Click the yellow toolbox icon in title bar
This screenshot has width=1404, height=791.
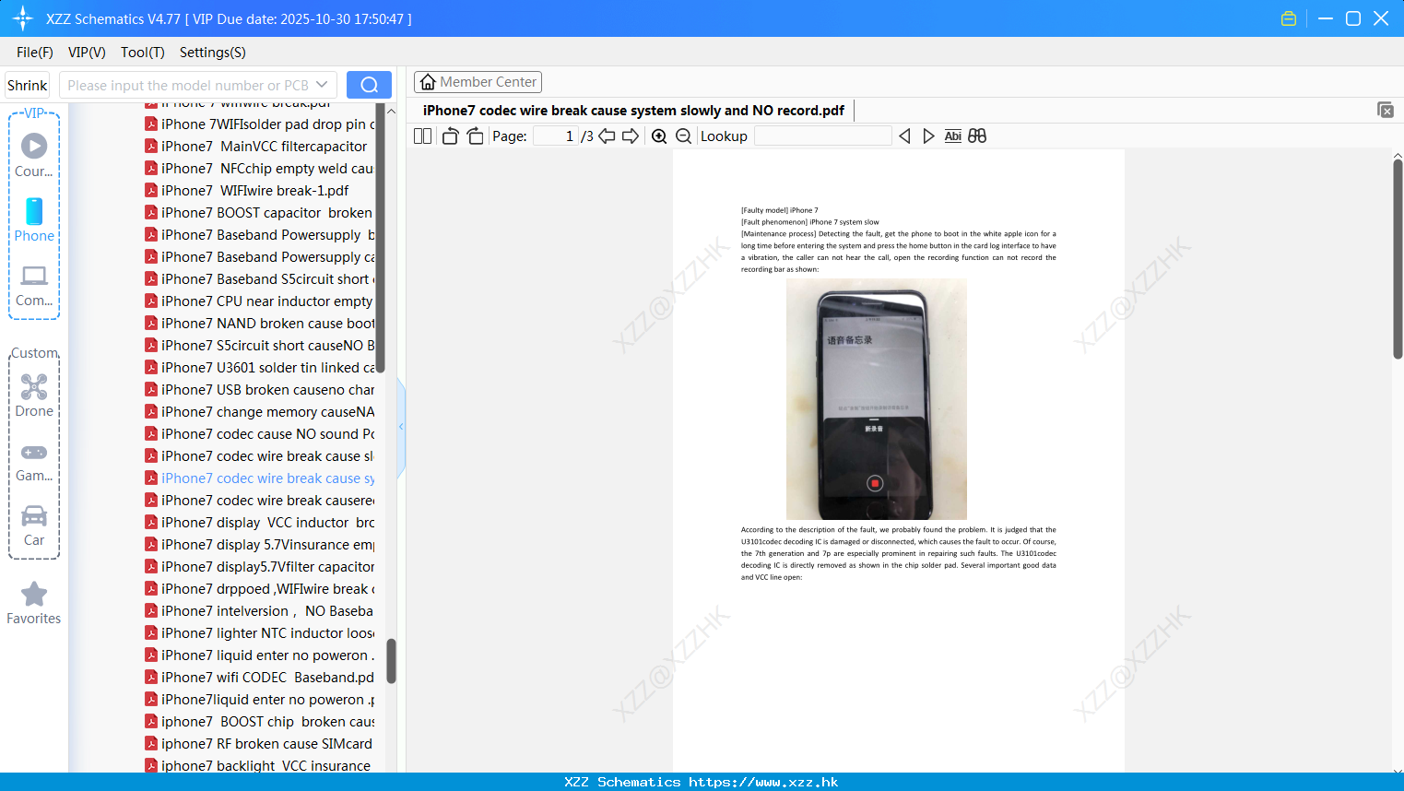click(x=1289, y=18)
